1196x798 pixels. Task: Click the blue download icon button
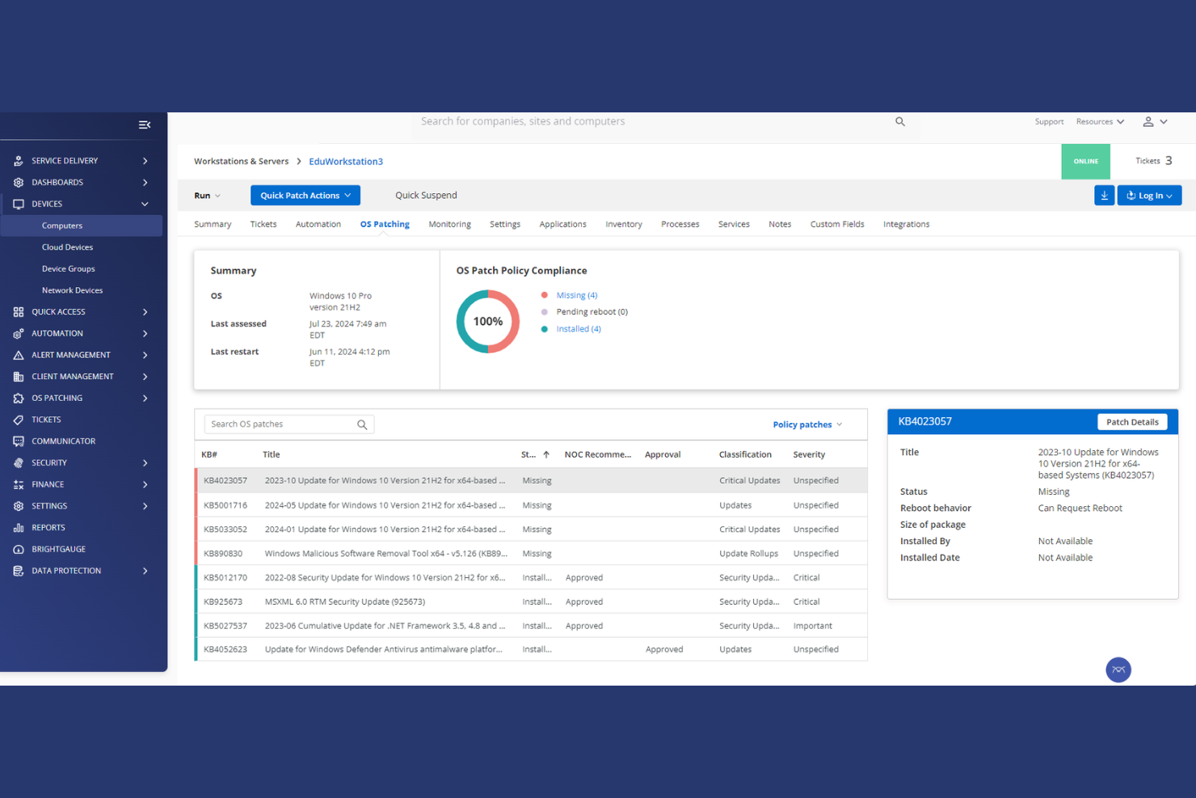(1104, 195)
